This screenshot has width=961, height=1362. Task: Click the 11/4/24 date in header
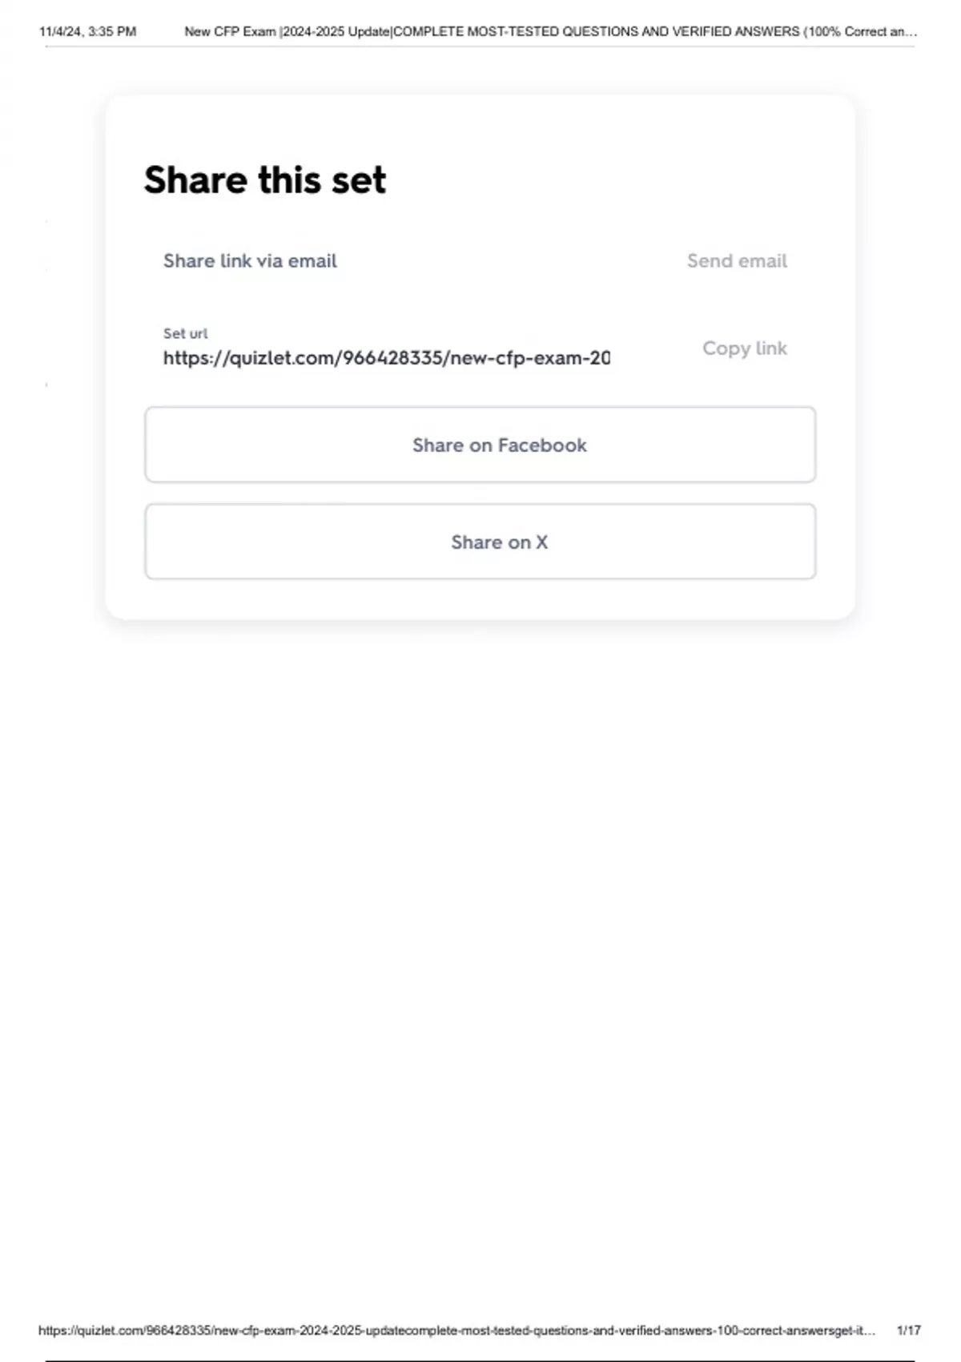61,32
